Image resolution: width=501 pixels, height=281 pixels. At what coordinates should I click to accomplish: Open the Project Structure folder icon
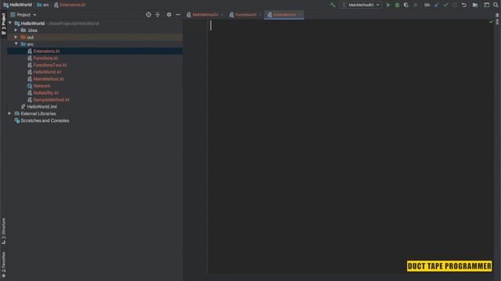(475, 5)
